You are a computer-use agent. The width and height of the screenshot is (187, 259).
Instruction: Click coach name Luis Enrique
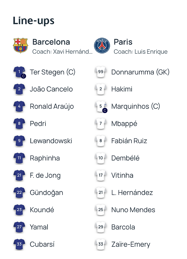coord(151,52)
